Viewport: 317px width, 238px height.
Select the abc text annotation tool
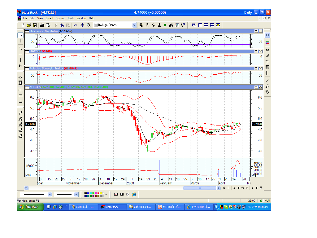pos(20,77)
